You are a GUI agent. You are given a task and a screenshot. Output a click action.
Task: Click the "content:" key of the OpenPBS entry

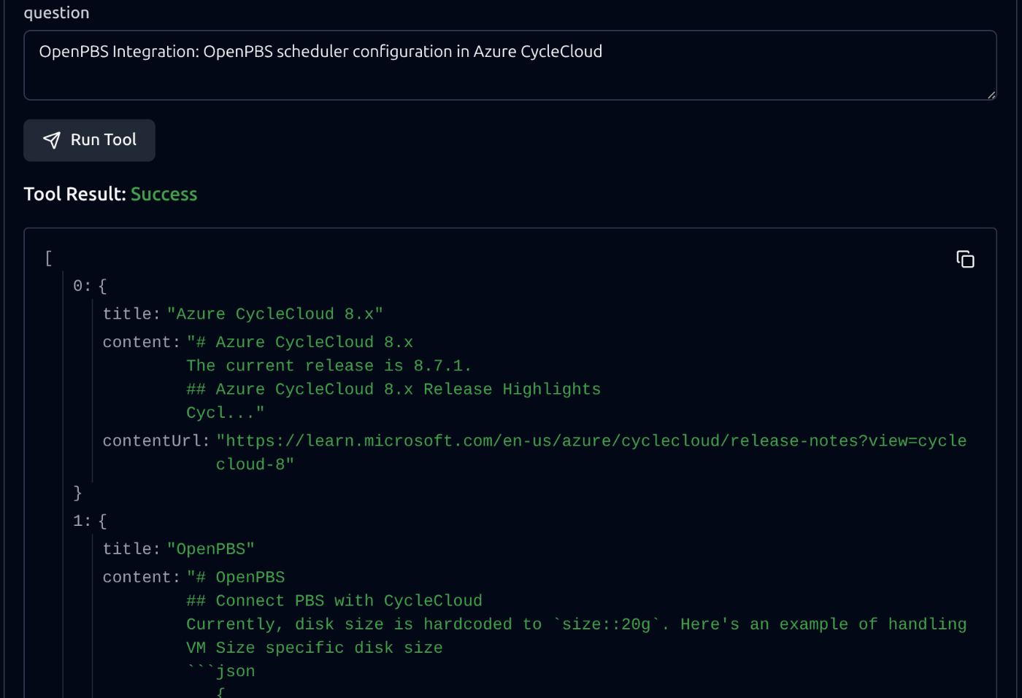tap(142, 578)
